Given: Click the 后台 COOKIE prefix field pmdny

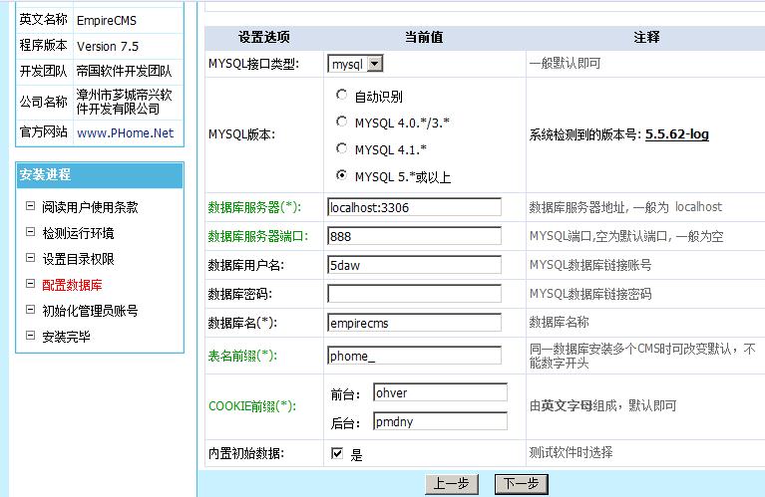Looking at the screenshot, I should [x=440, y=421].
